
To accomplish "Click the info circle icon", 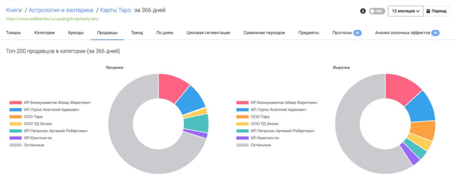I will pyautogui.click(x=362, y=11).
